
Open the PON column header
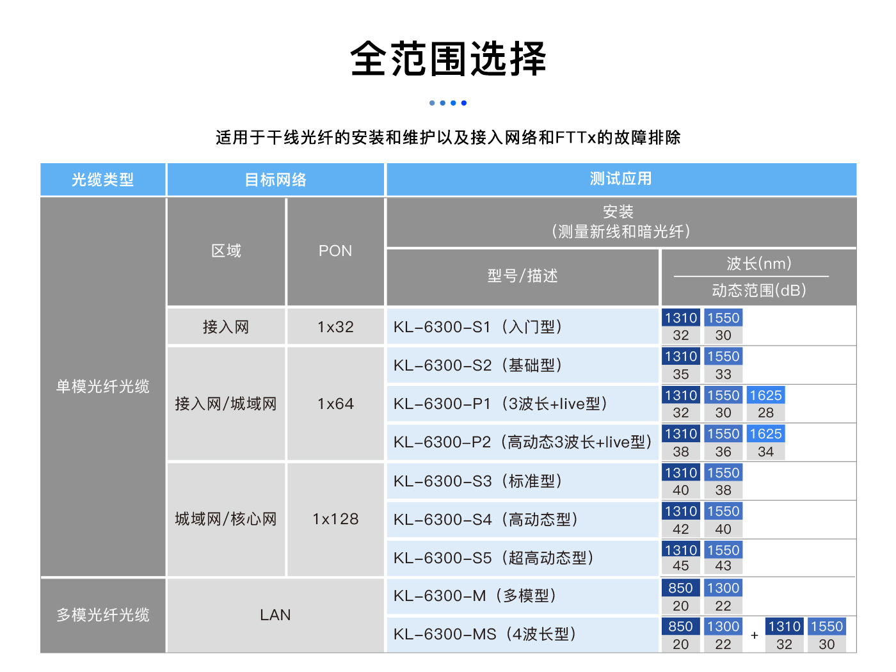click(335, 250)
